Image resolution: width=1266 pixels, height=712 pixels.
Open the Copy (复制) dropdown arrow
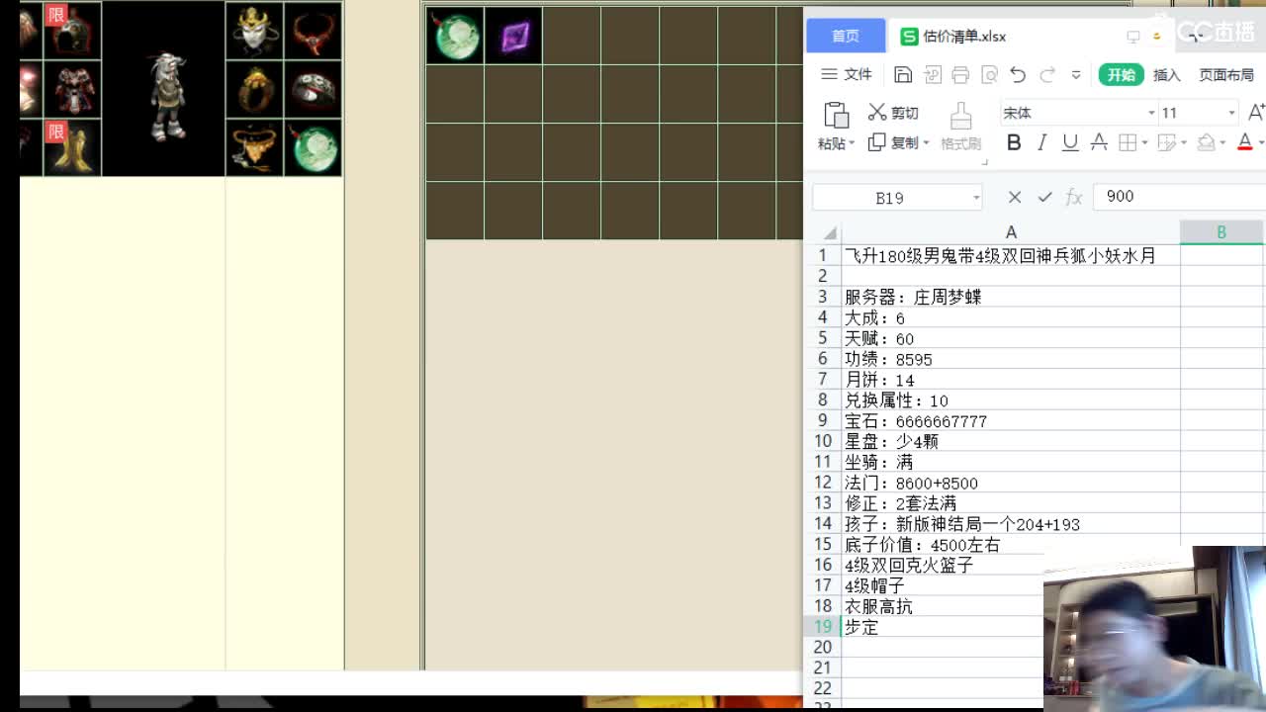tap(926, 143)
